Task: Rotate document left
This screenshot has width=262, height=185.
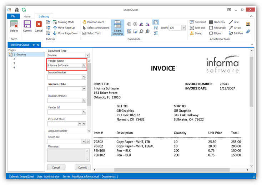Action: coord(141,24)
